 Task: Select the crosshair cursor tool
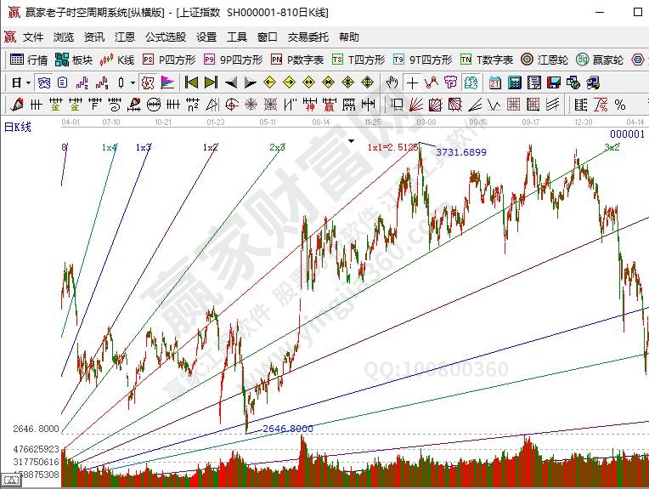pos(412,82)
